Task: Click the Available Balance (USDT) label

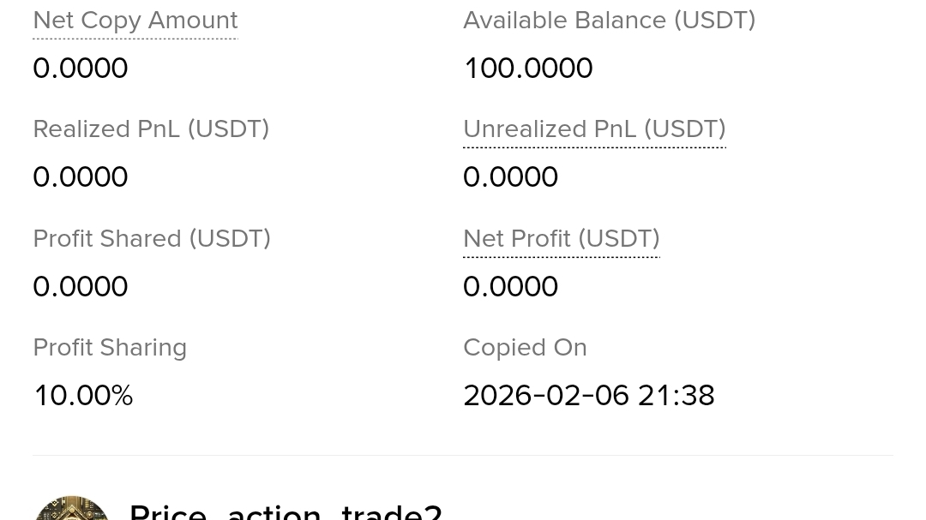Action: [609, 20]
